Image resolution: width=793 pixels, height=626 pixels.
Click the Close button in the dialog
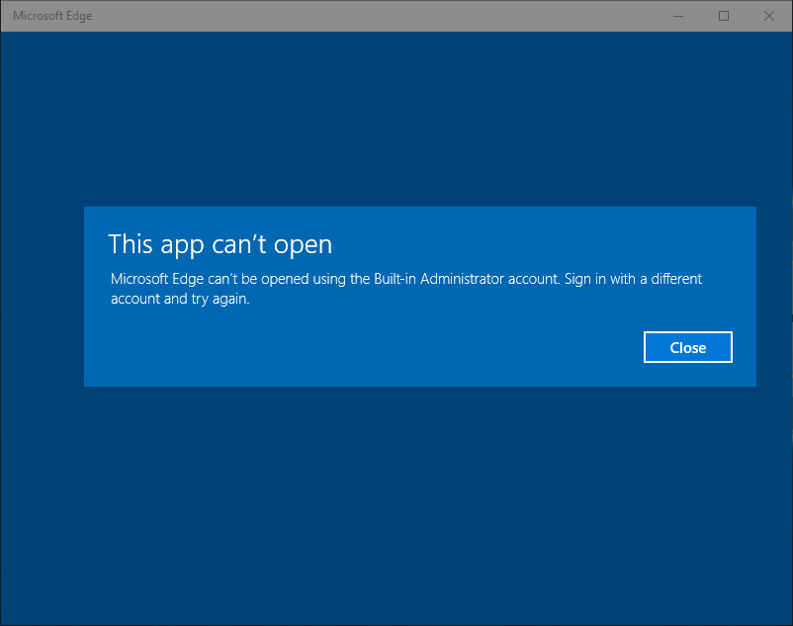tap(688, 347)
